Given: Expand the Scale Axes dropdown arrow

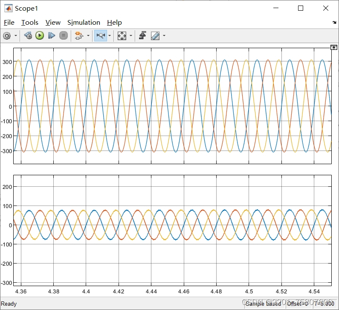Looking at the screenshot, I should pyautogui.click(x=131, y=36).
